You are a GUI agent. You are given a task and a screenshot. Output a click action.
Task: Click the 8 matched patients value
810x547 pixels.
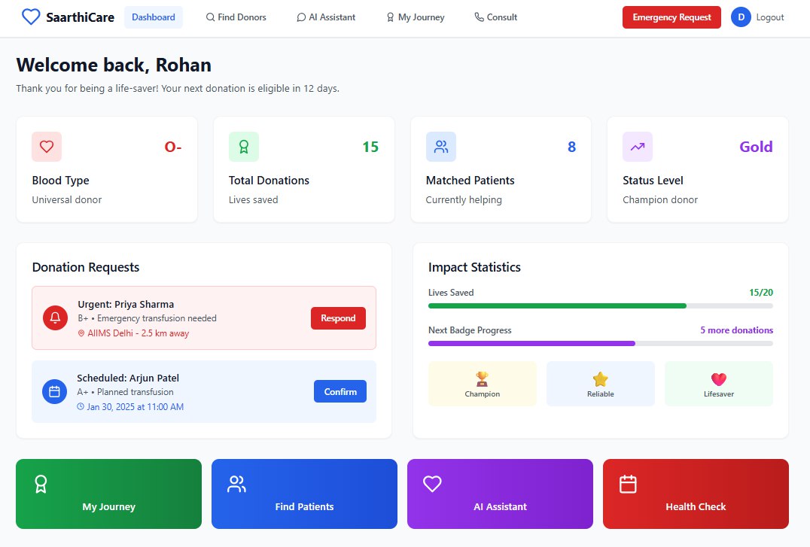click(572, 147)
